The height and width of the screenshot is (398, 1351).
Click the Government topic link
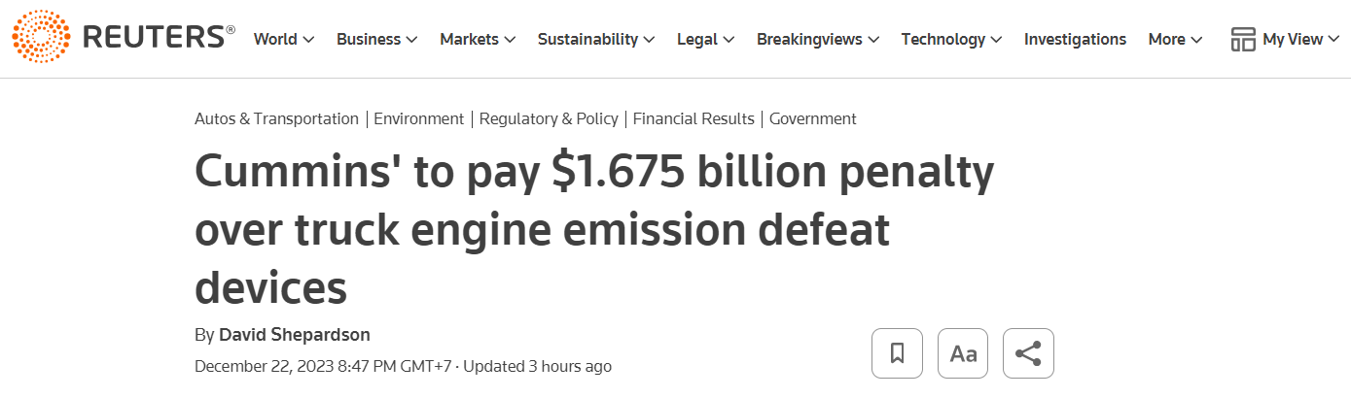pos(812,118)
